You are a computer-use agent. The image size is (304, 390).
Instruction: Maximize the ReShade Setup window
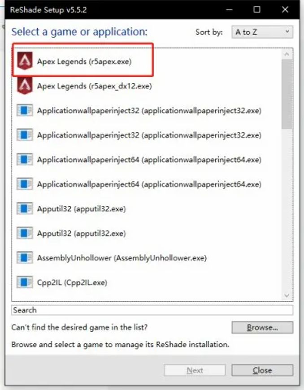[x=257, y=10]
